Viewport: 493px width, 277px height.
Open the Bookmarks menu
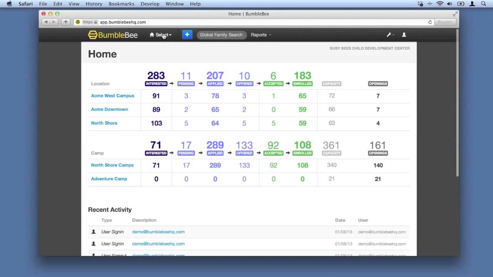(x=122, y=4)
